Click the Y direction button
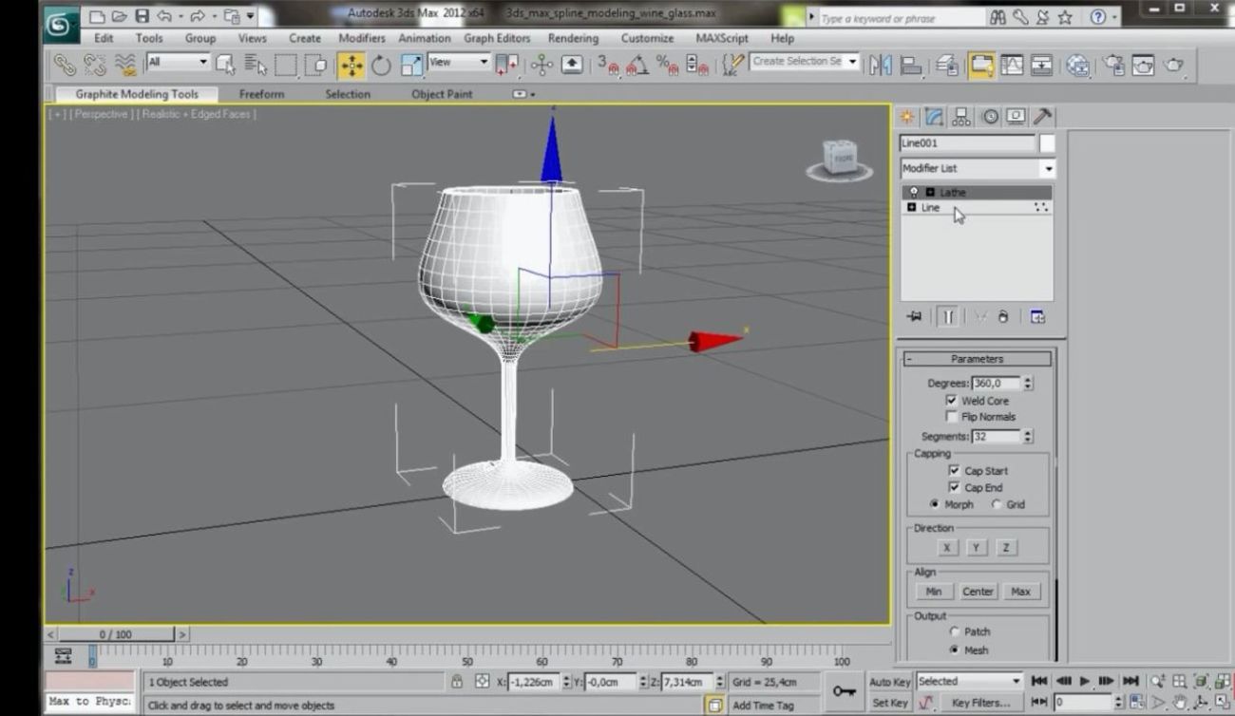The height and width of the screenshot is (716, 1235). 976,548
